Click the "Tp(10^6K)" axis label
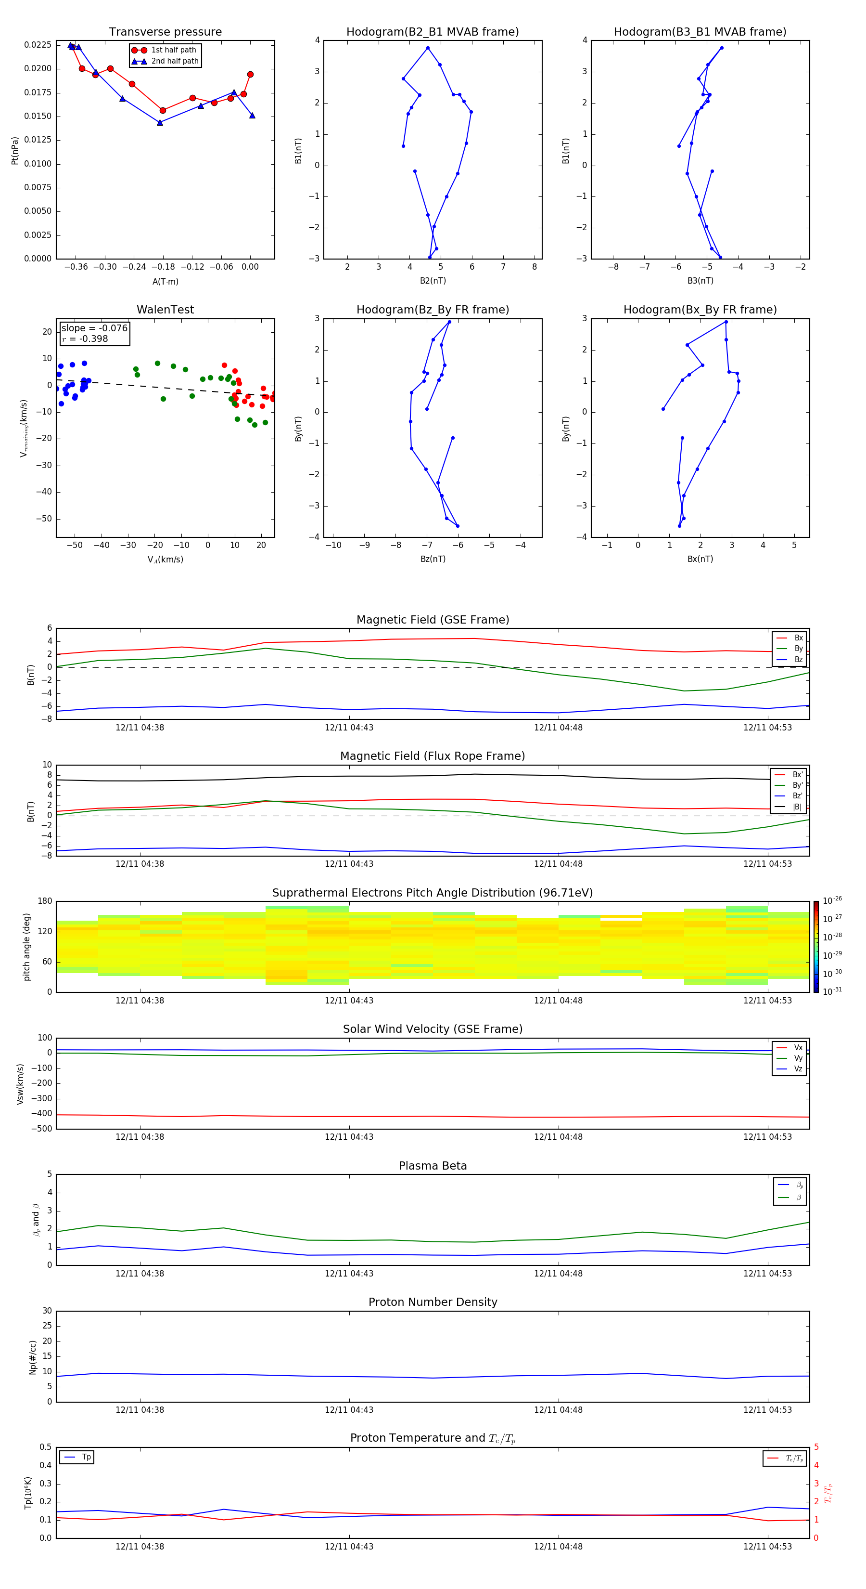This screenshot has width=866, height=1589. coord(28,1493)
